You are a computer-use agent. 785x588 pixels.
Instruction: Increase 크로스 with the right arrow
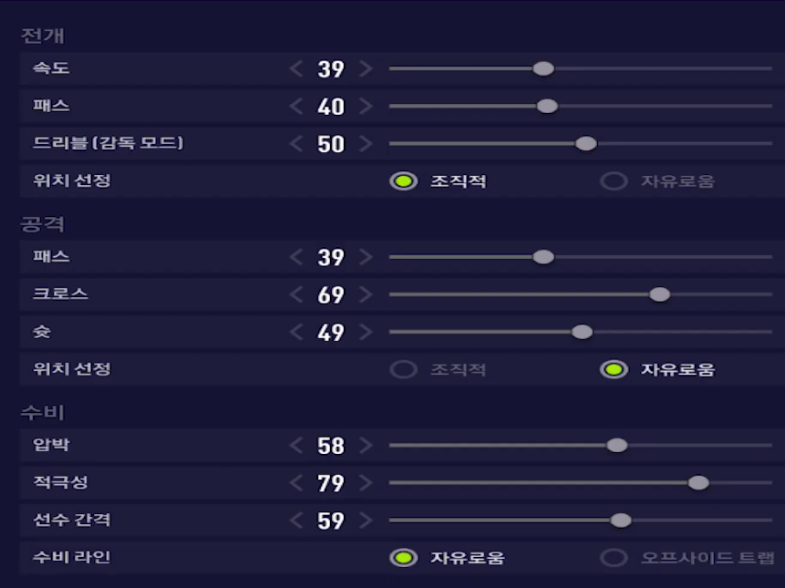(x=366, y=295)
